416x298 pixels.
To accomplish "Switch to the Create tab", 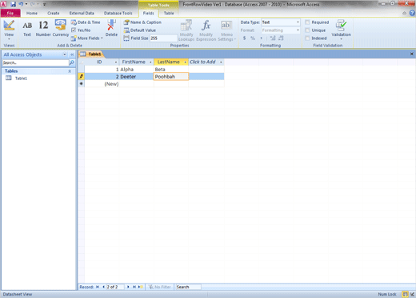I will coord(54,13).
